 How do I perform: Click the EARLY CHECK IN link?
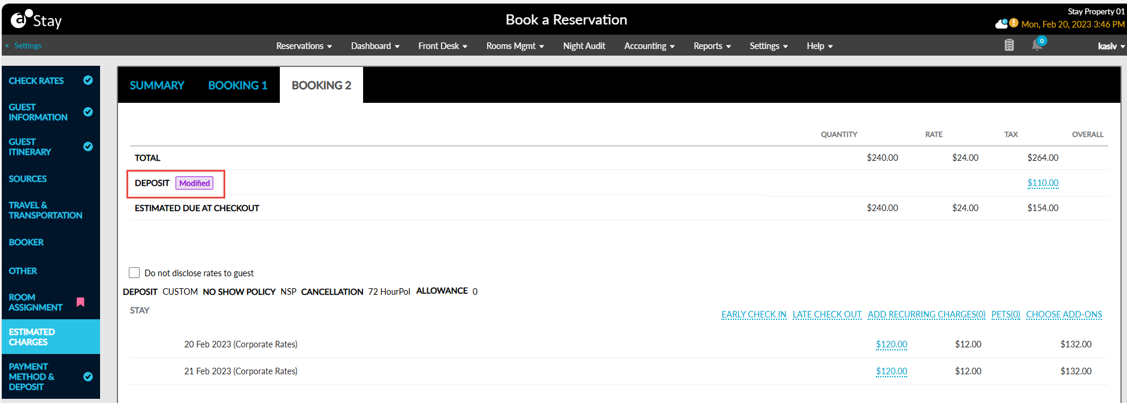(x=754, y=315)
